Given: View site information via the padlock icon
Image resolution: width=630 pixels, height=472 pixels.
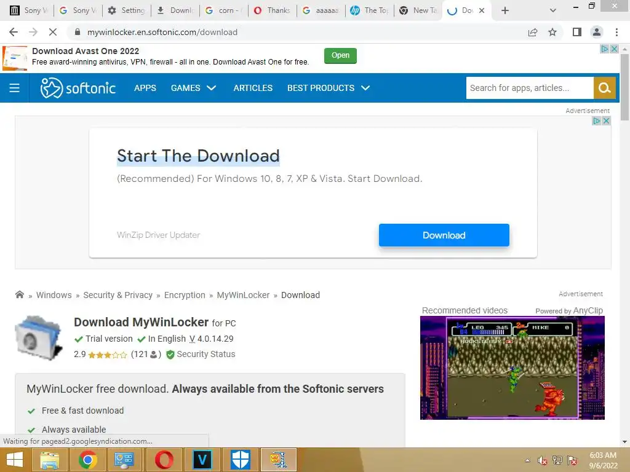Looking at the screenshot, I should coord(78,32).
